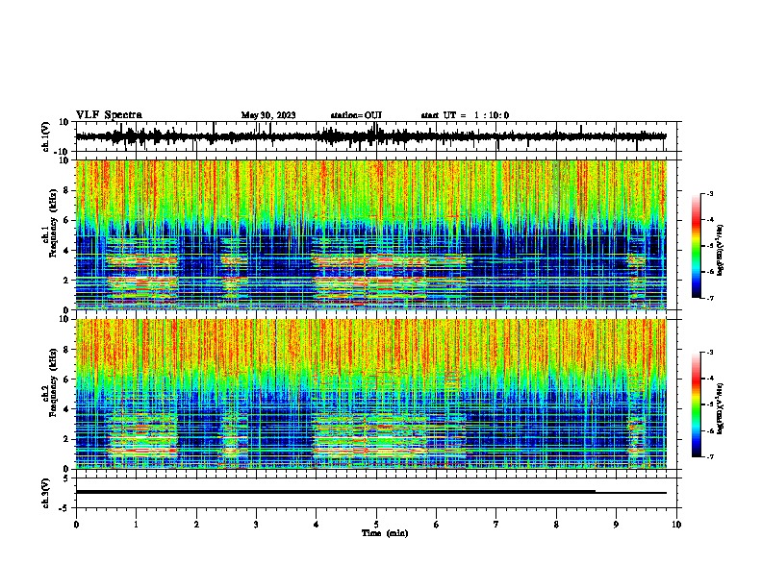Click the ch.1(V) waveform trace panel
Screen dimensions: 762x588
click(376, 136)
